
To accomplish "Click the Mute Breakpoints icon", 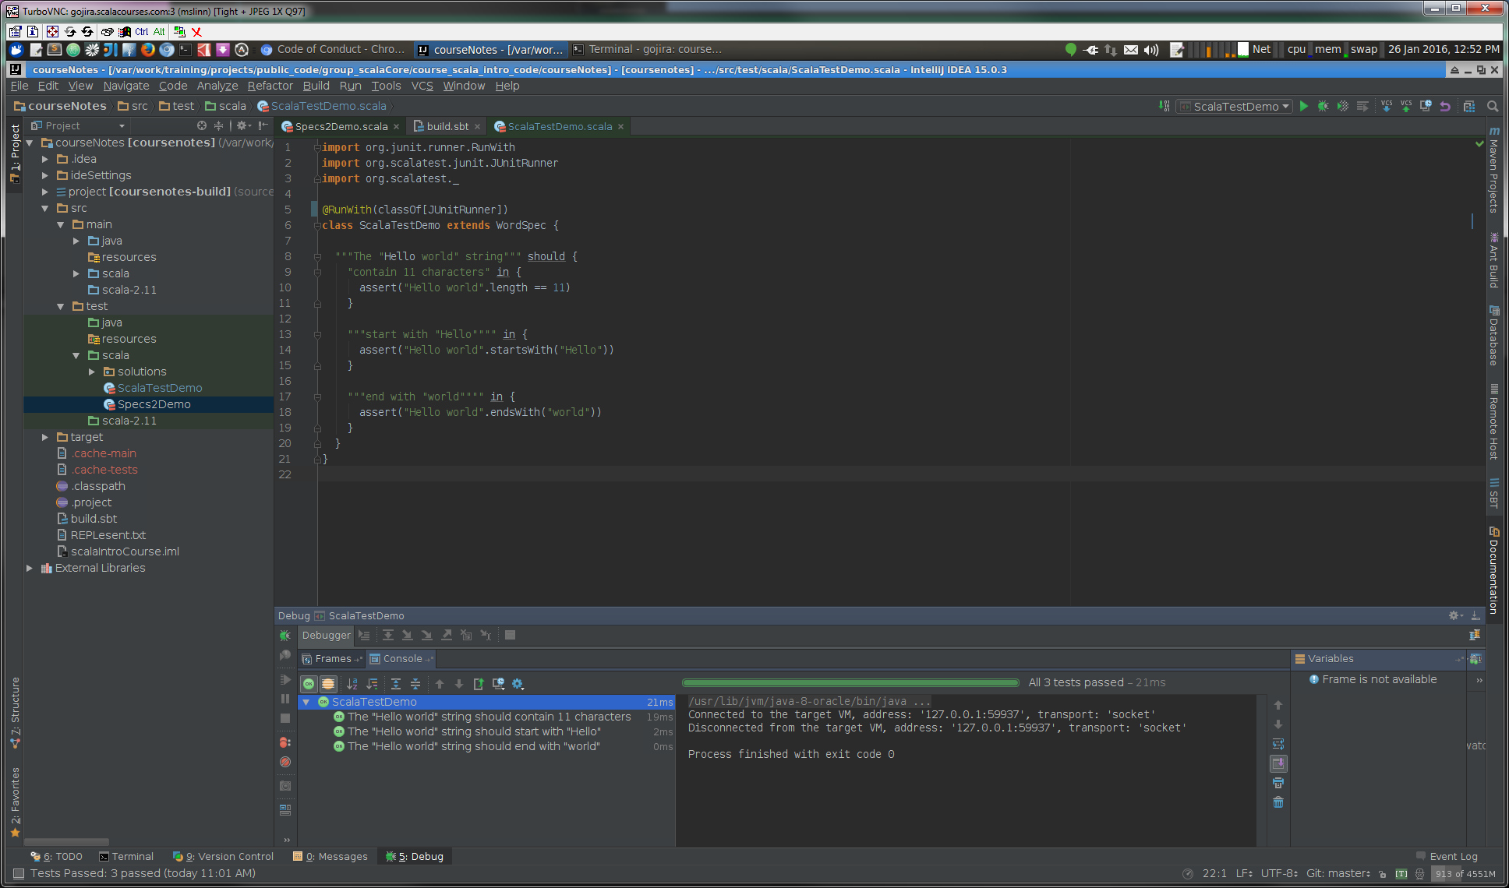I will 285,762.
